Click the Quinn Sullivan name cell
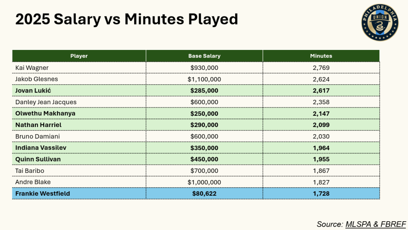 point(39,159)
